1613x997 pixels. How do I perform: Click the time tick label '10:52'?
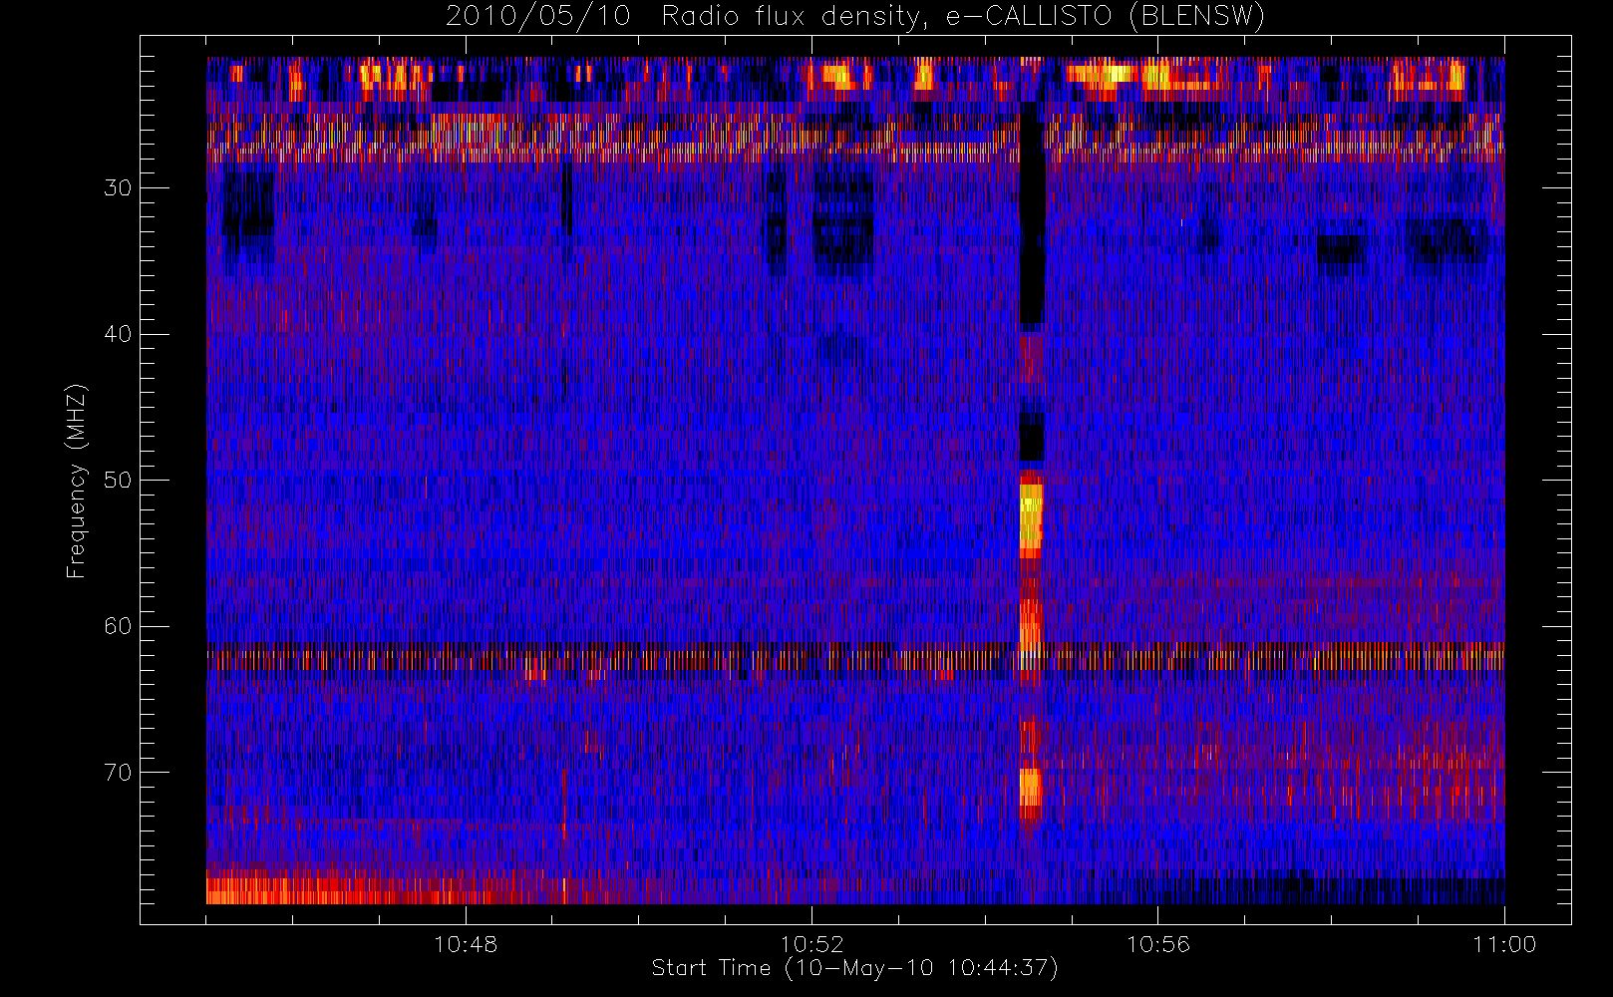(x=811, y=944)
